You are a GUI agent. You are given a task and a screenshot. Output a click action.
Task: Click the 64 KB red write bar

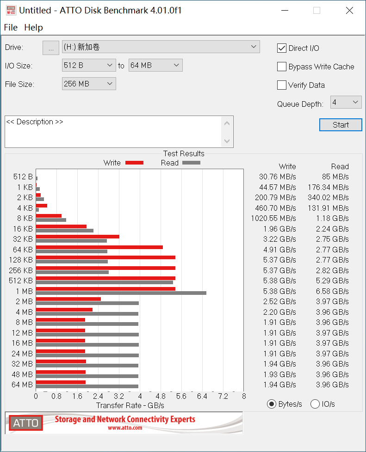(x=99, y=247)
